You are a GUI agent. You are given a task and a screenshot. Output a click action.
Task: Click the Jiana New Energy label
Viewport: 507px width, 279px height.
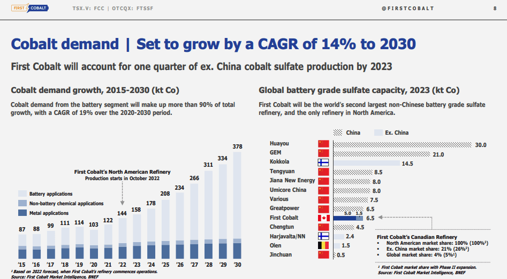(292, 181)
